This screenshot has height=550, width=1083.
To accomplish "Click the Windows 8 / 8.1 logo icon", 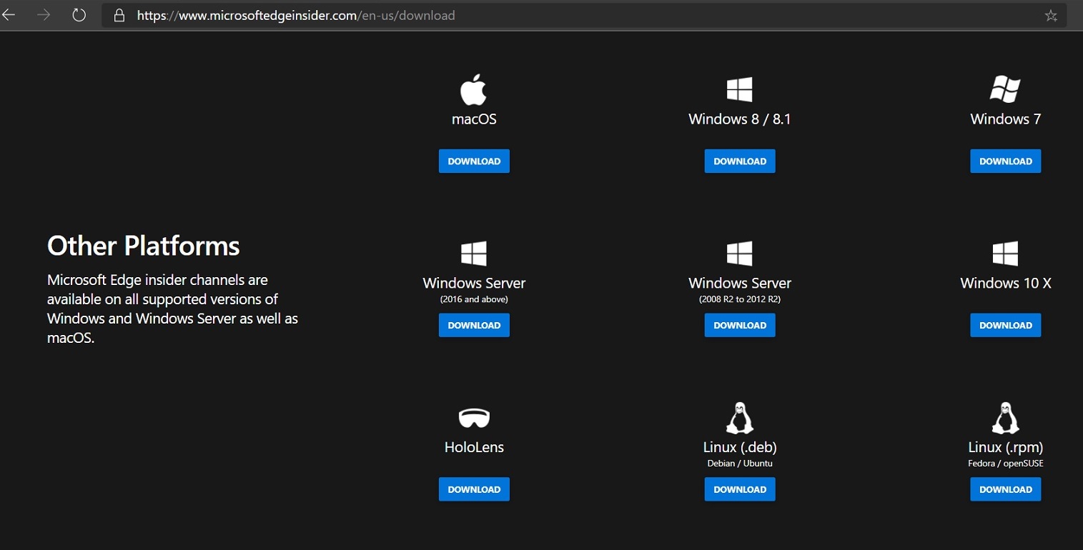I will coord(739,90).
